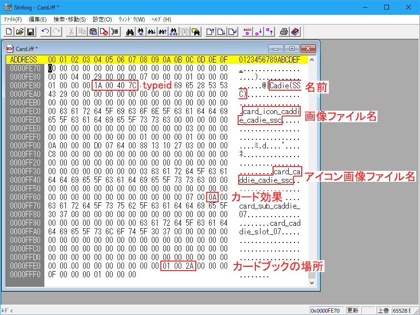The height and width of the screenshot is (315, 420).
Task: Maximize the Card.iff child window
Action: [x=292, y=49]
